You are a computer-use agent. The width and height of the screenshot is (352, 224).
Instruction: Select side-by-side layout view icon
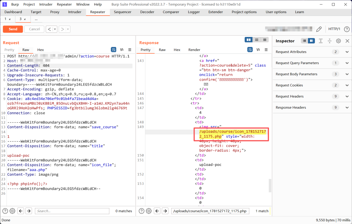[x=248, y=40]
